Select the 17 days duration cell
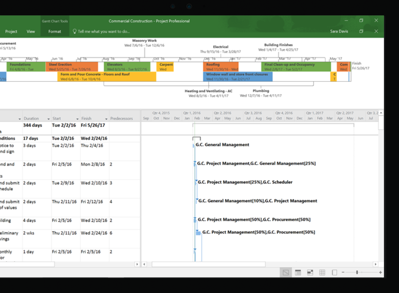Screen dimensions: 399x293 pyautogui.click(x=37, y=138)
